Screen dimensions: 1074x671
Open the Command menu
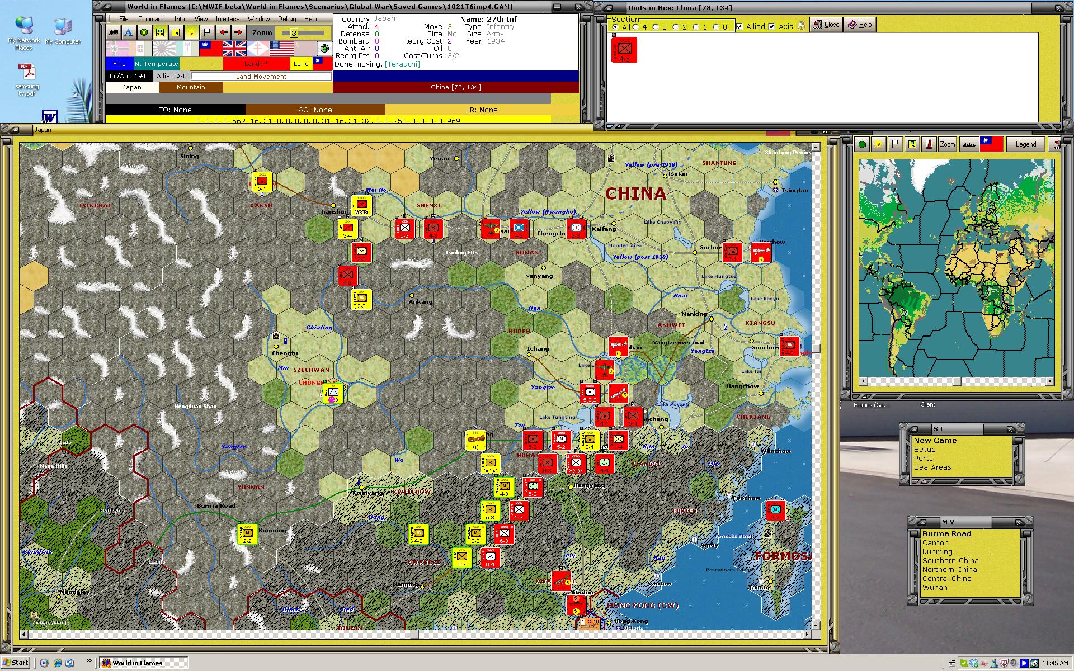tap(151, 19)
